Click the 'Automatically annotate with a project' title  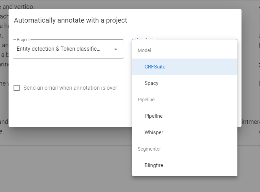pos(71,20)
